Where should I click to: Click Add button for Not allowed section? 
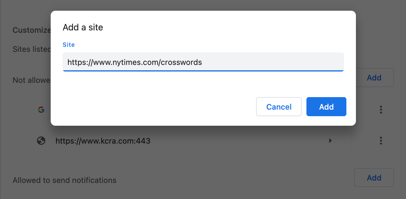[374, 78]
